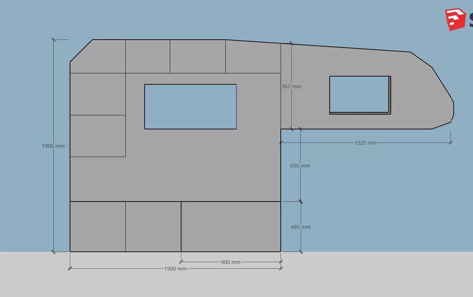Click the wide bottom-right base panel above 900 mm
Image resolution: width=473 pixels, height=297 pixels.
click(231, 226)
